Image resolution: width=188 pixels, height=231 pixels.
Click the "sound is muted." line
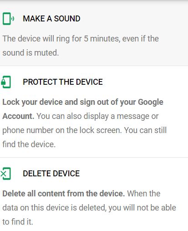30,53
